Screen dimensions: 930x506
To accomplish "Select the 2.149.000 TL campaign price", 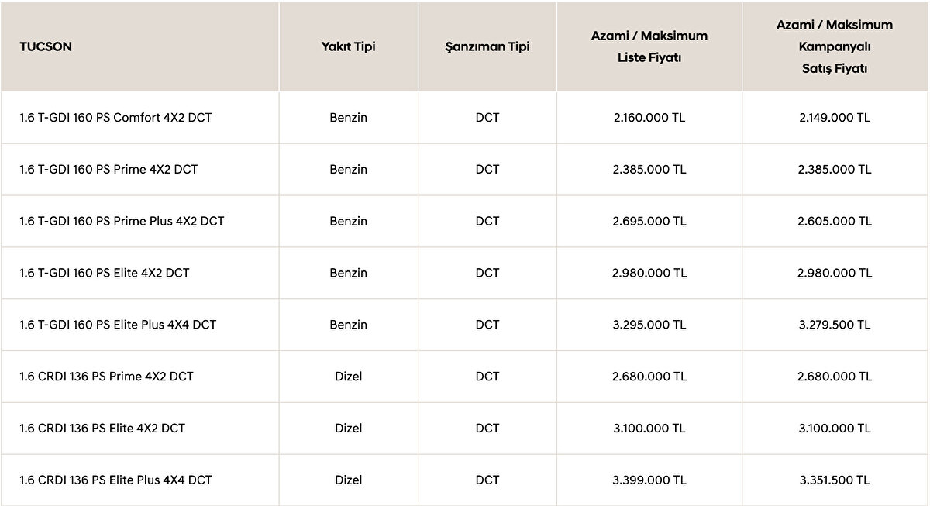I will (835, 118).
